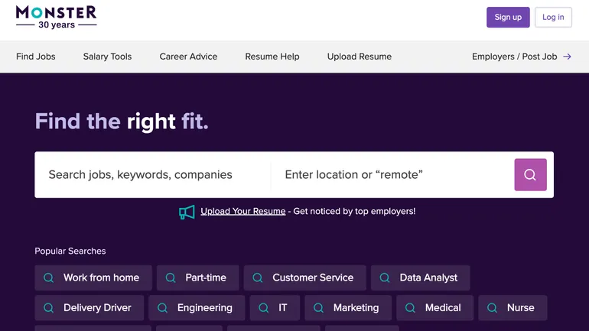
Task: Click the megaphone icon beside Upload Your Resume
Action: tap(187, 212)
